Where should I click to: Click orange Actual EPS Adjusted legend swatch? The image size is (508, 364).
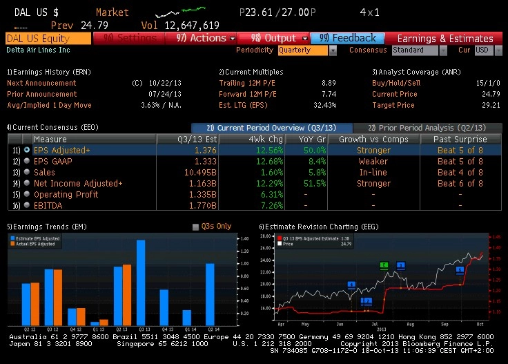[x=12, y=244]
